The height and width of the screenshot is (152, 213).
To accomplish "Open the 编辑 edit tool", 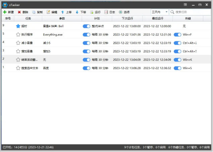I will coord(52,12).
